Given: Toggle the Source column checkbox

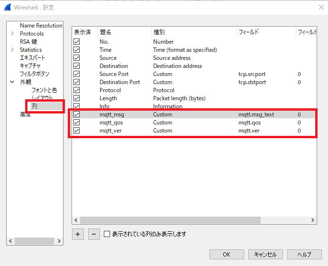Looking at the screenshot, I should pyautogui.click(x=77, y=58).
